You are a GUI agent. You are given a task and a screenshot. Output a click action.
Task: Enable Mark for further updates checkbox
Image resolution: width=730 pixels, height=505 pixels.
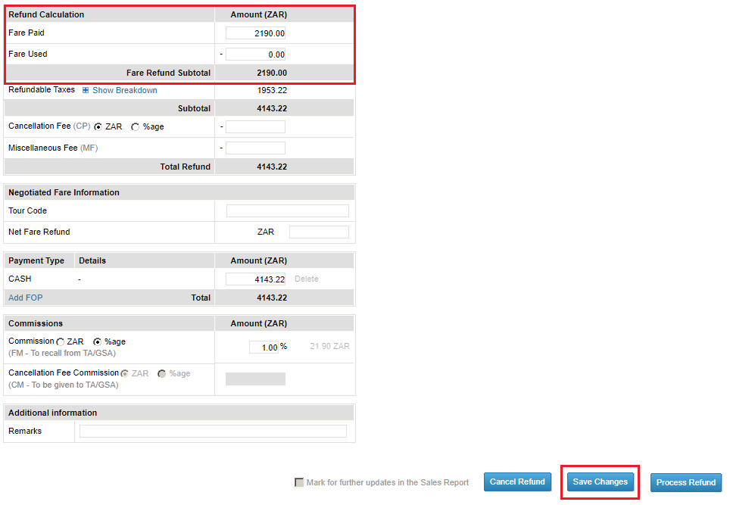[x=300, y=482]
